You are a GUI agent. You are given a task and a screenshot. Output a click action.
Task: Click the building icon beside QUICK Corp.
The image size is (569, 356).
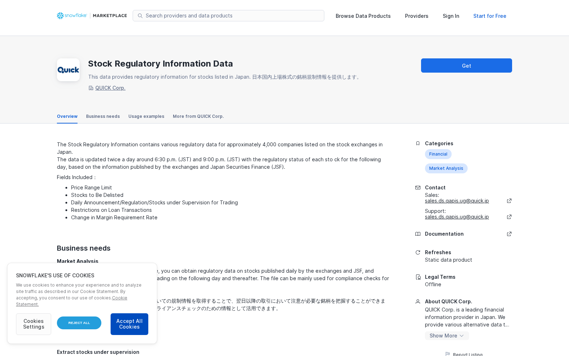(x=91, y=88)
